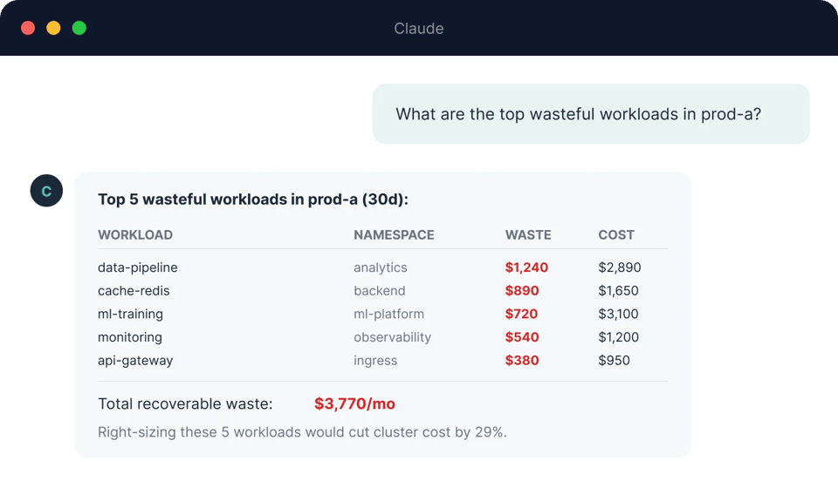The width and height of the screenshot is (838, 488).
Task: Select the monitoring workload cell
Action: click(130, 337)
